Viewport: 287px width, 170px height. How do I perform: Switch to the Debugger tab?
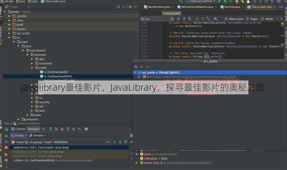[33, 129]
